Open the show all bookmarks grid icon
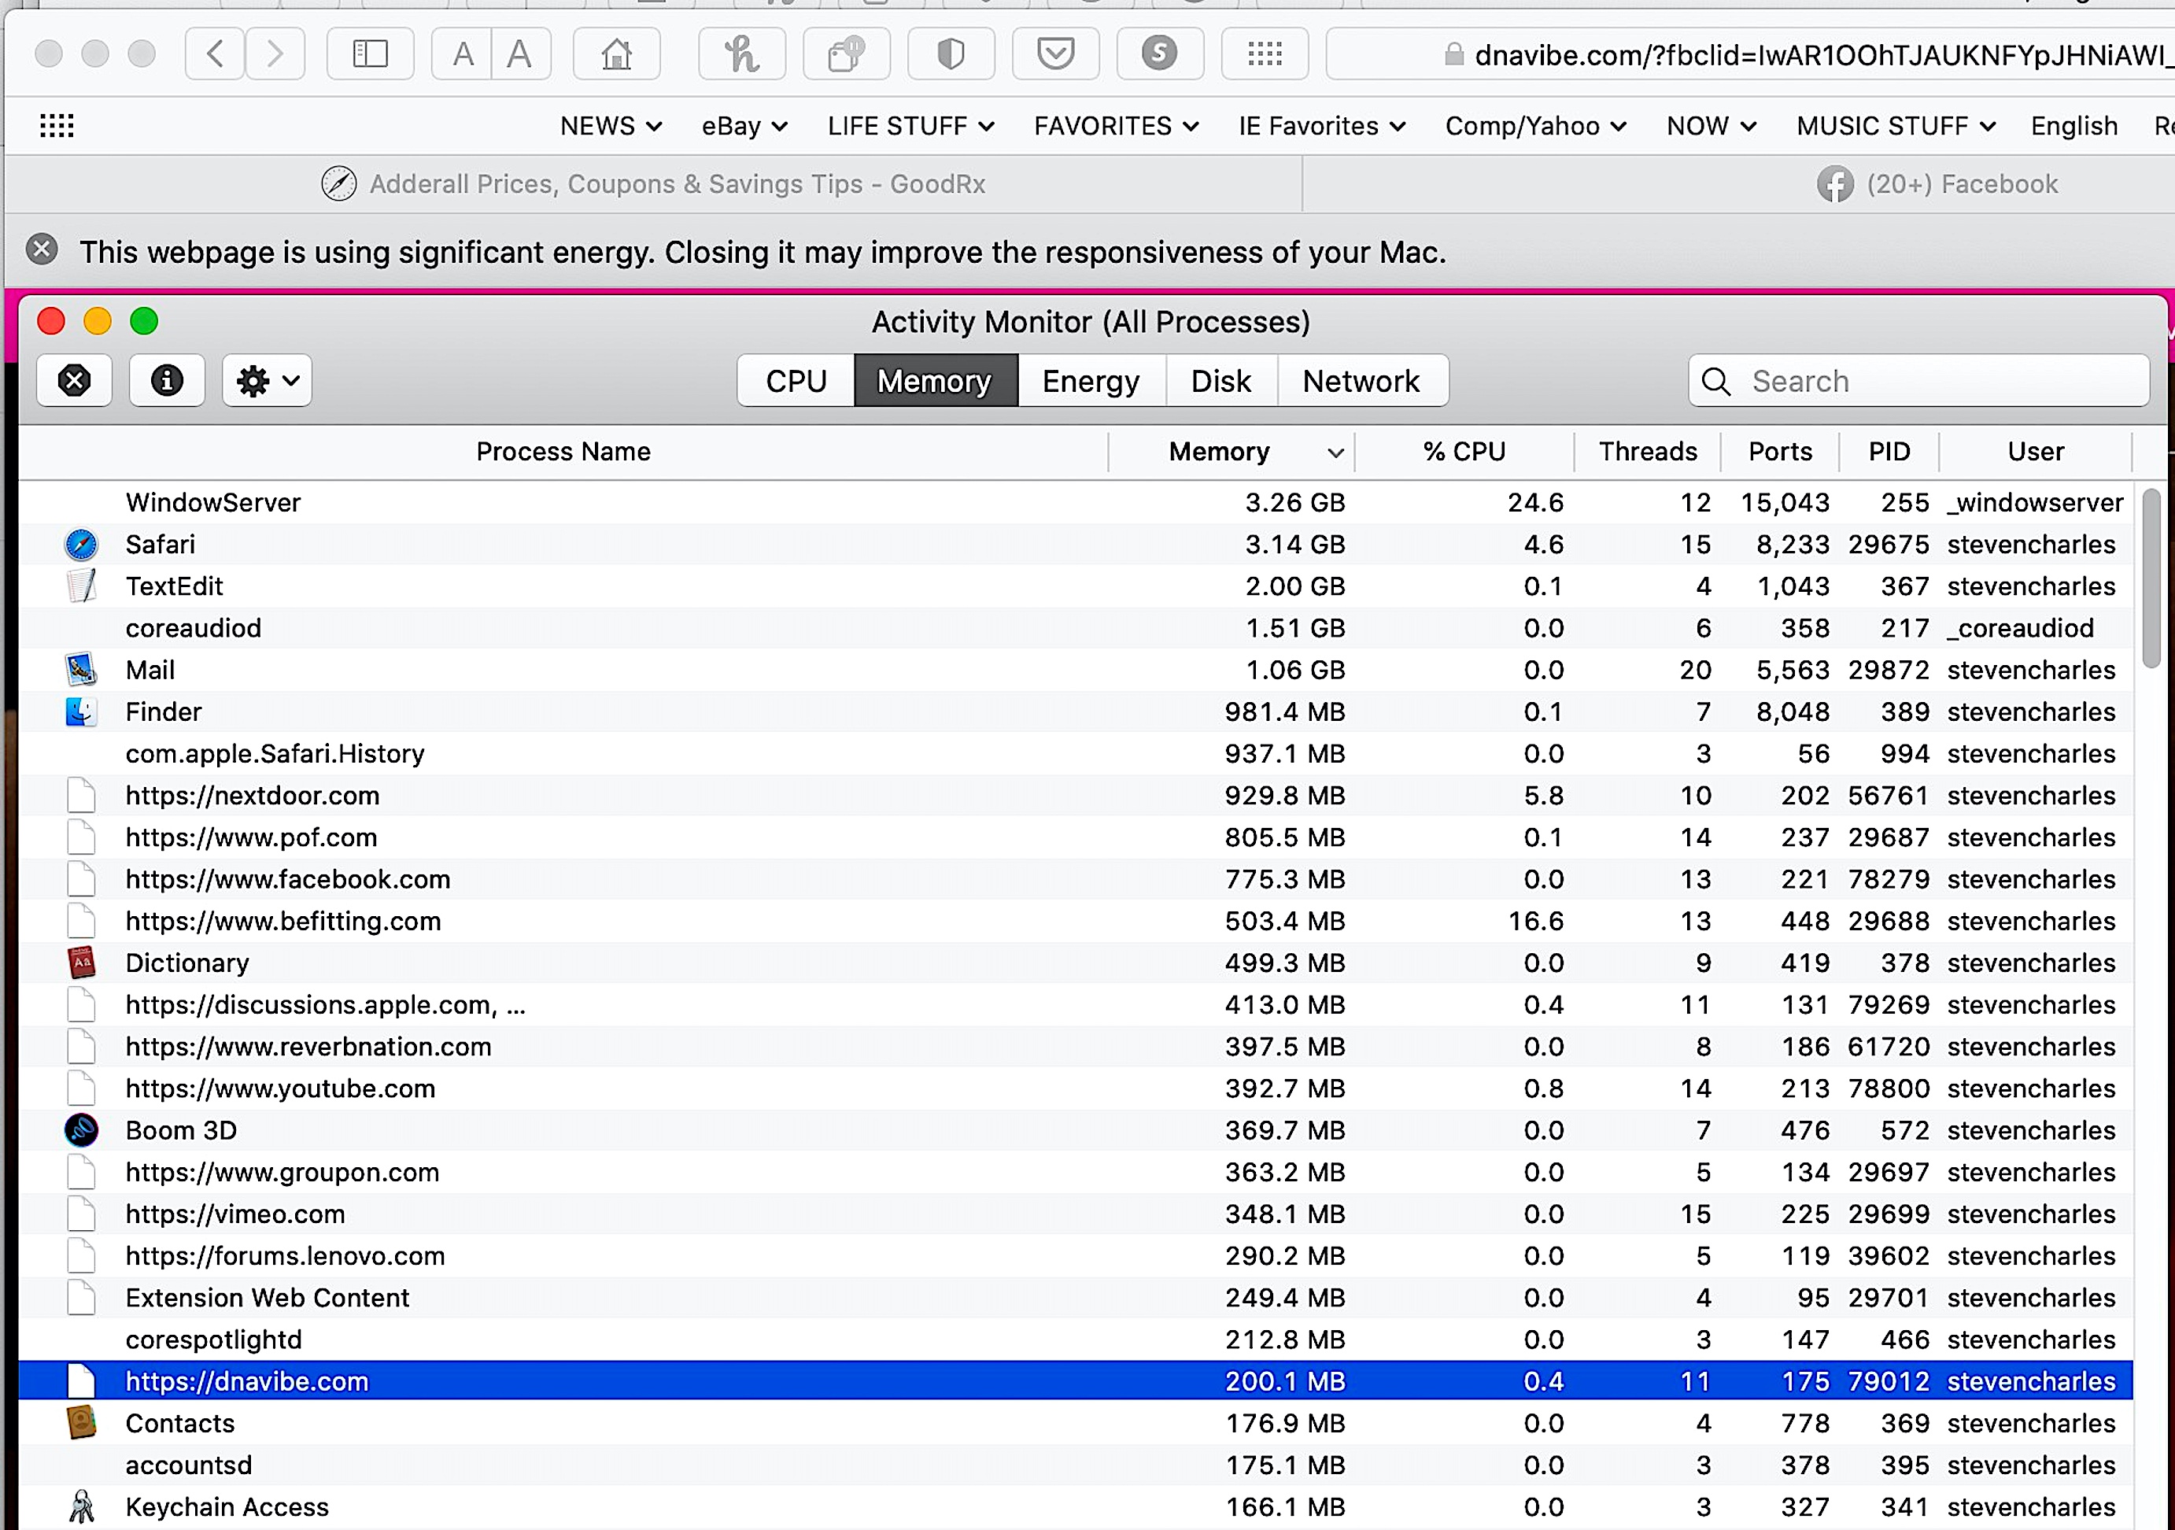The width and height of the screenshot is (2175, 1530). point(57,126)
